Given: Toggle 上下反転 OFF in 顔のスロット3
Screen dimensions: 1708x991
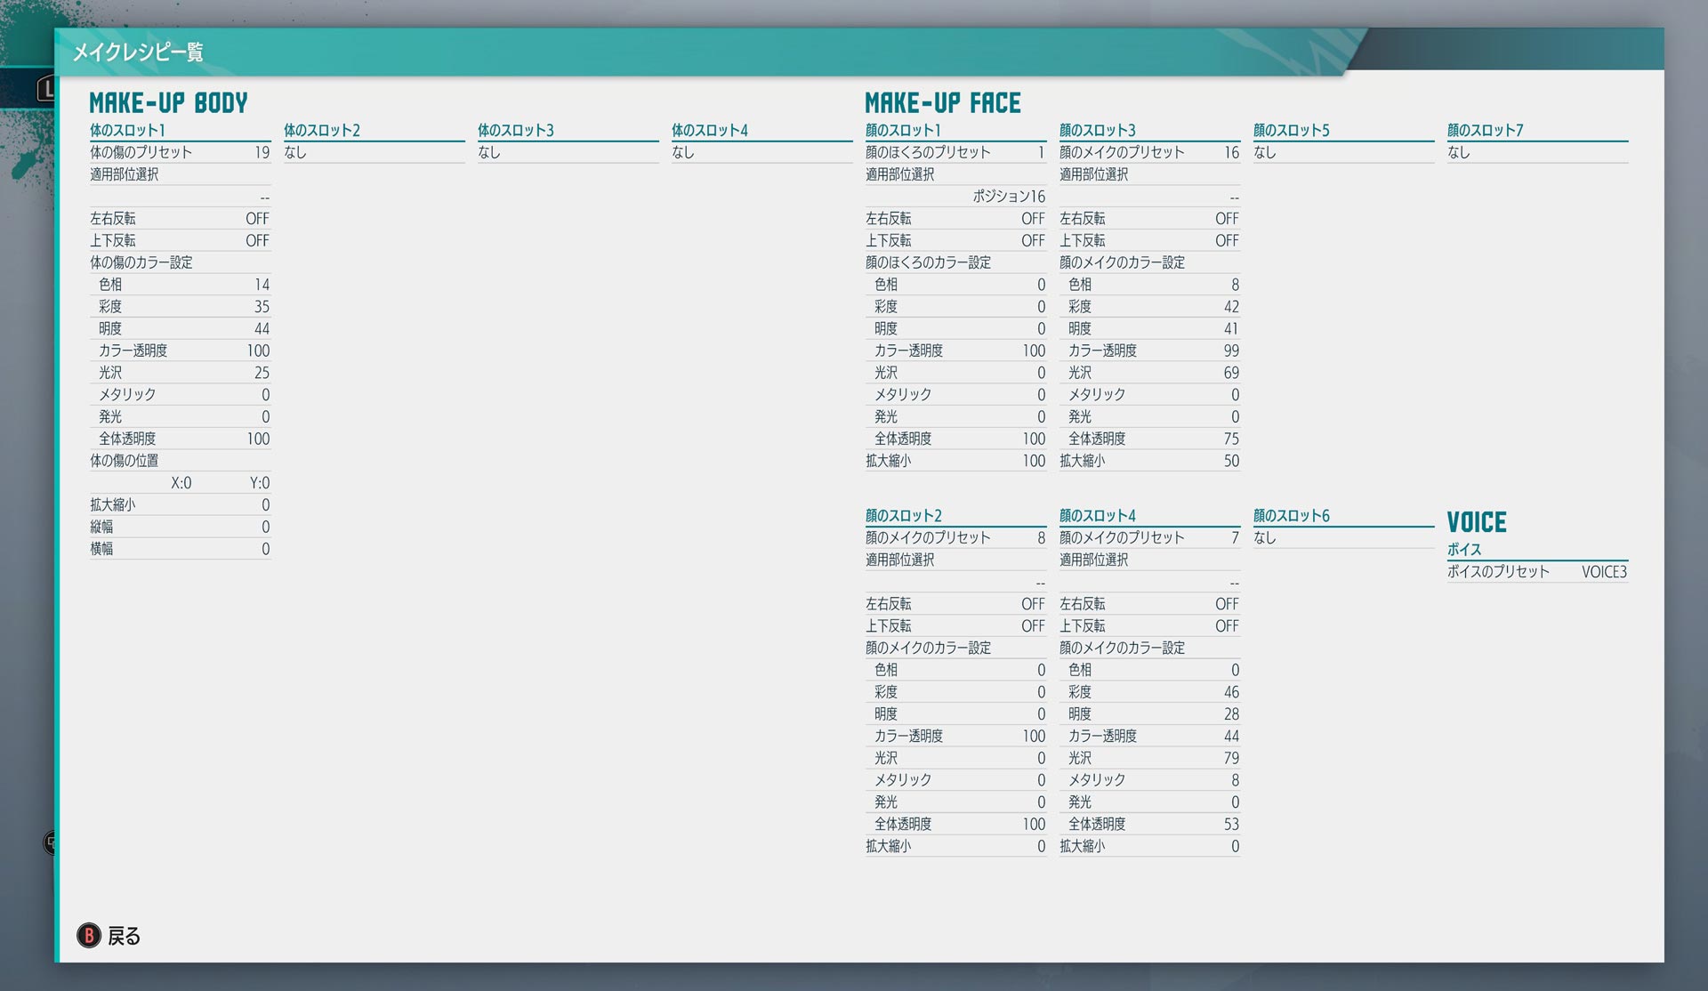Looking at the screenshot, I should point(1226,241).
